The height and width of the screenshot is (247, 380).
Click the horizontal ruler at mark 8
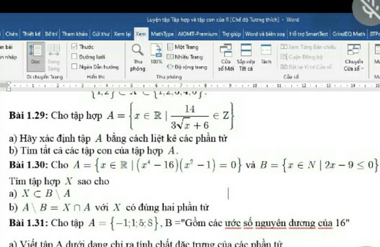206,85
